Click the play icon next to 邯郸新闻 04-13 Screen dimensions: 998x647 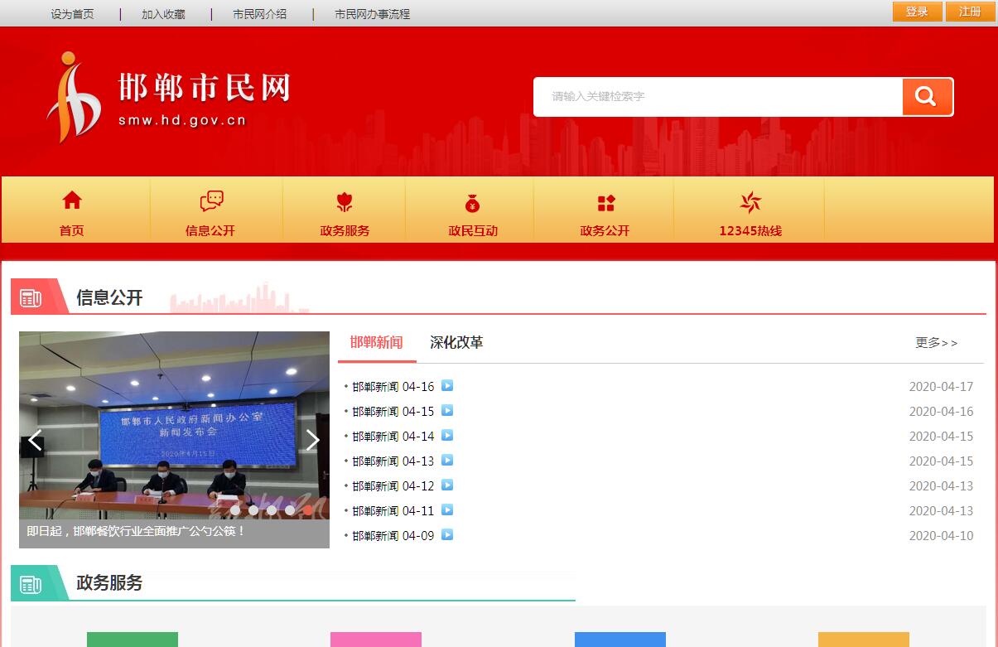pos(447,461)
